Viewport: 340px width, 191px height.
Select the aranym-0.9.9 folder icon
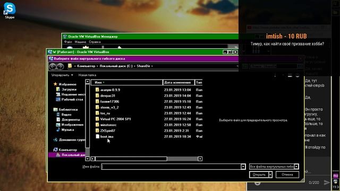pos(97,90)
